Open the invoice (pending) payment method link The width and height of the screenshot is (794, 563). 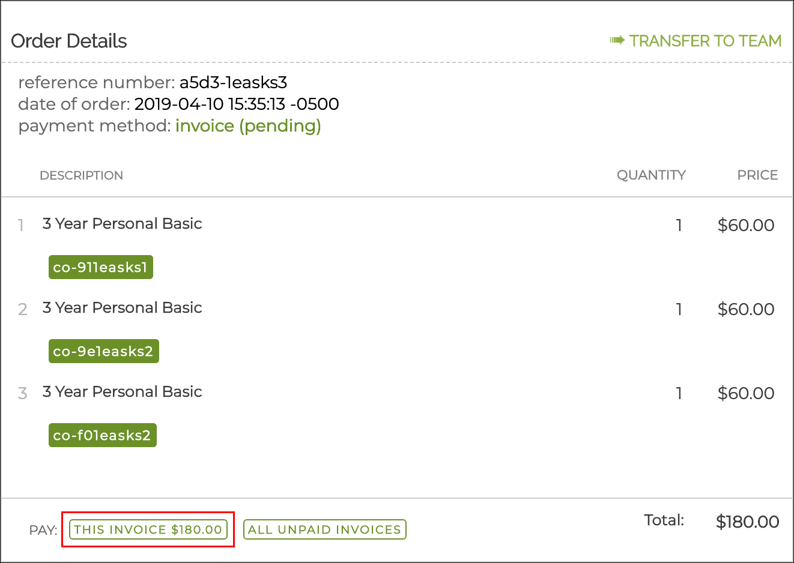pos(248,126)
